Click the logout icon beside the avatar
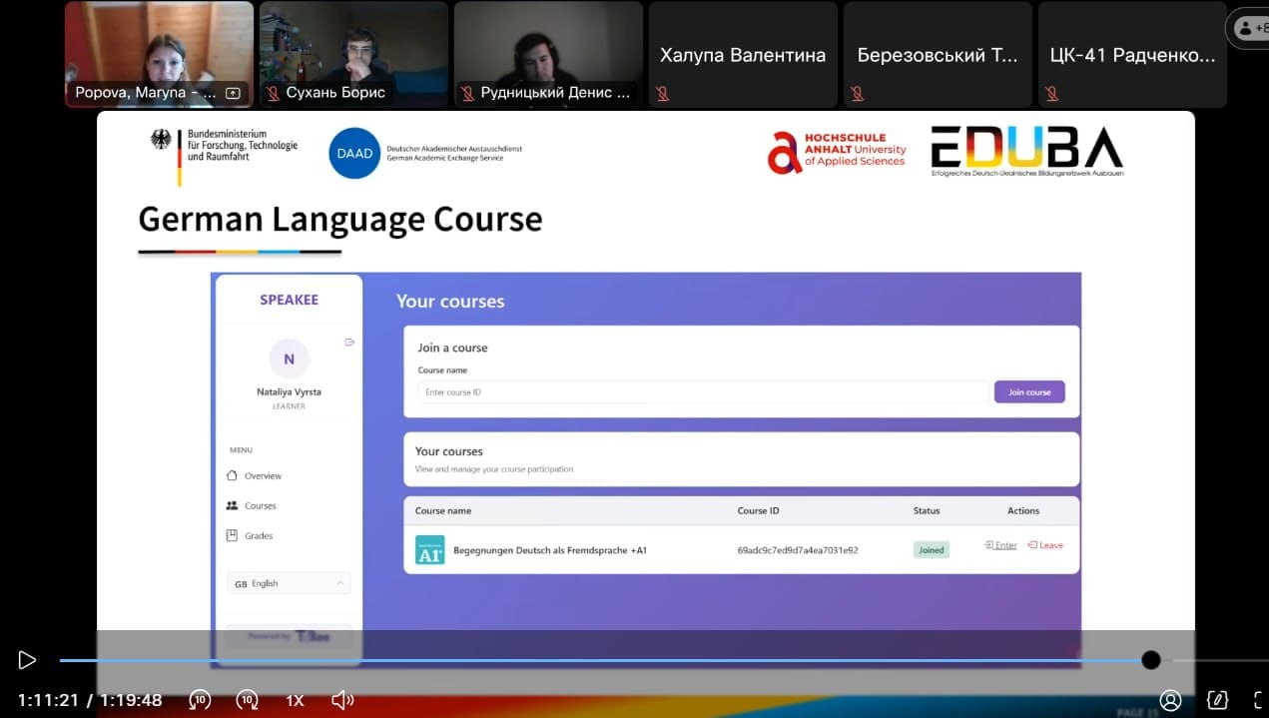This screenshot has height=718, width=1269. 349,343
